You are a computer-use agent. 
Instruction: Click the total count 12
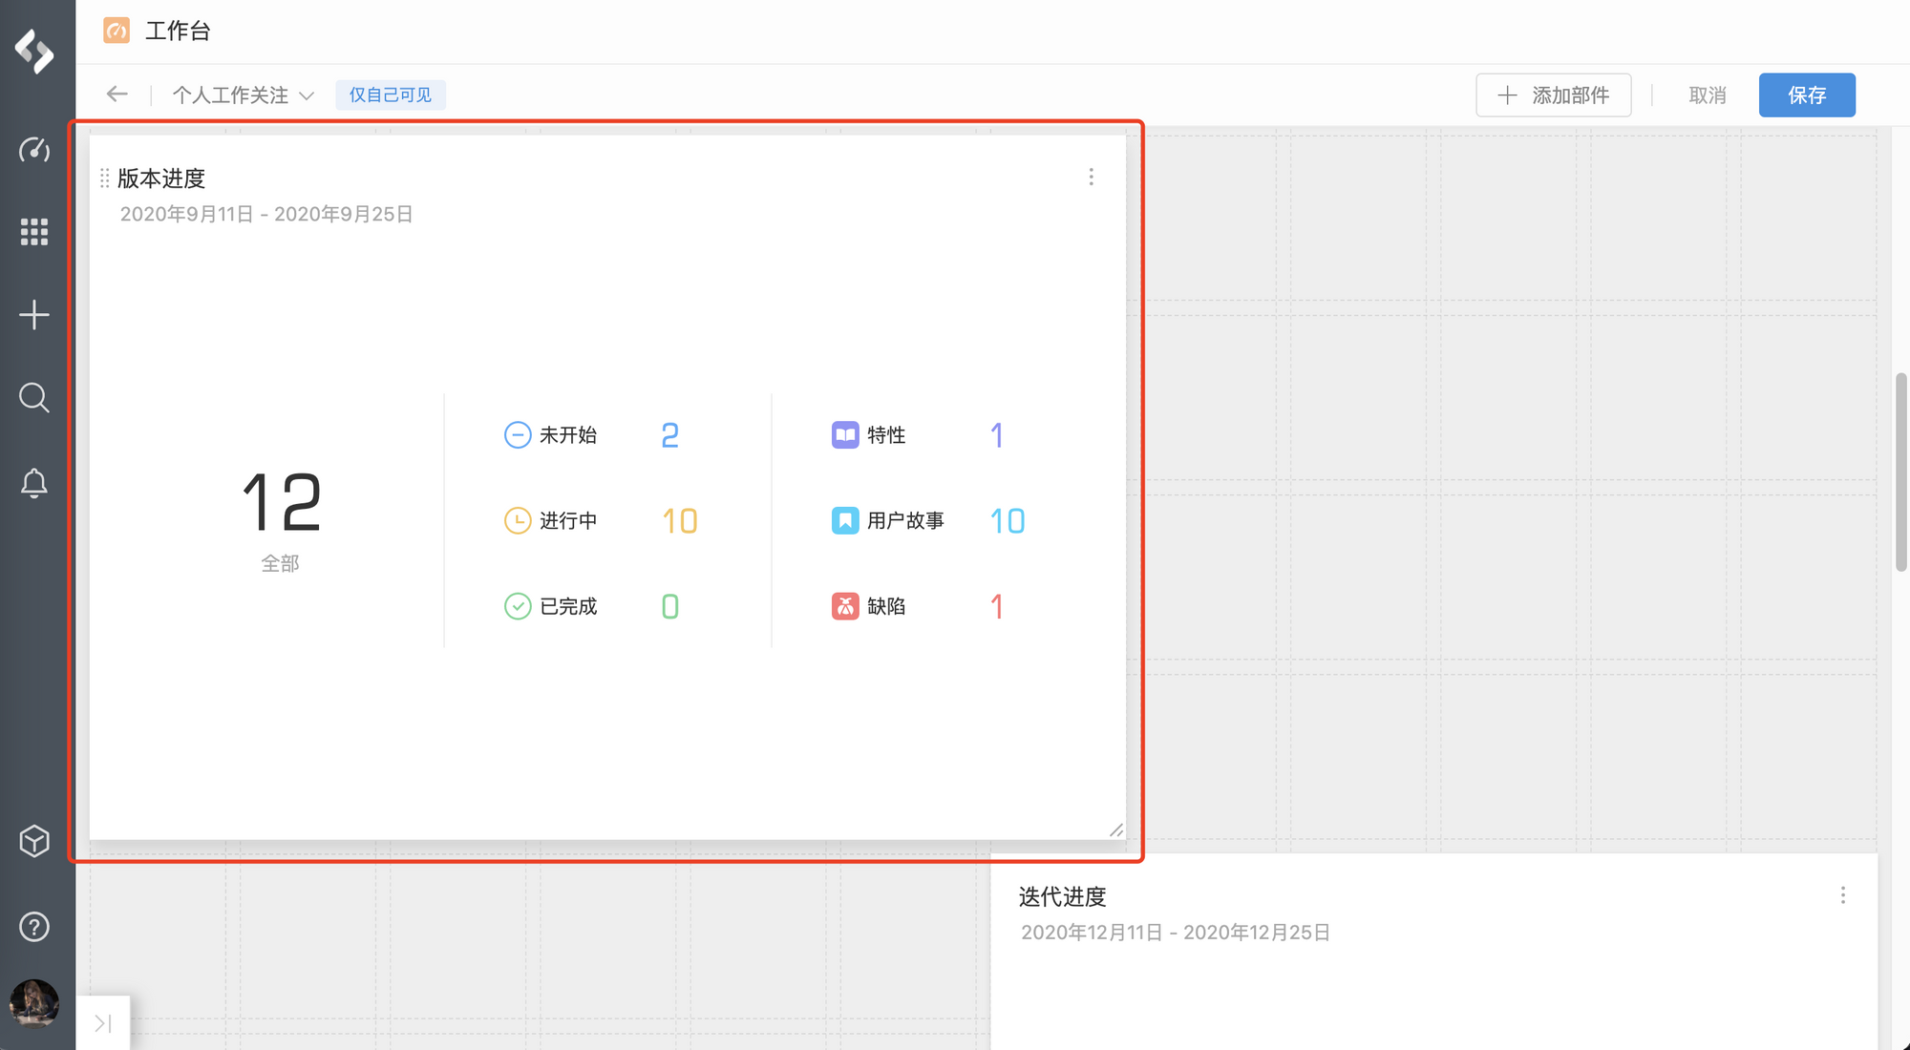pos(282,502)
